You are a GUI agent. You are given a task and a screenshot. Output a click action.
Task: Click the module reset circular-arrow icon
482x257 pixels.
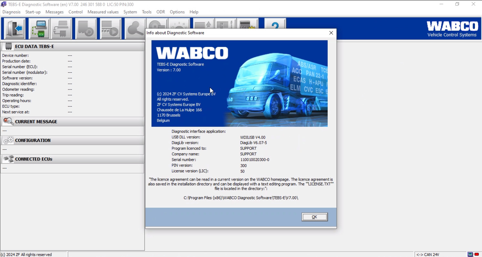pos(86,29)
